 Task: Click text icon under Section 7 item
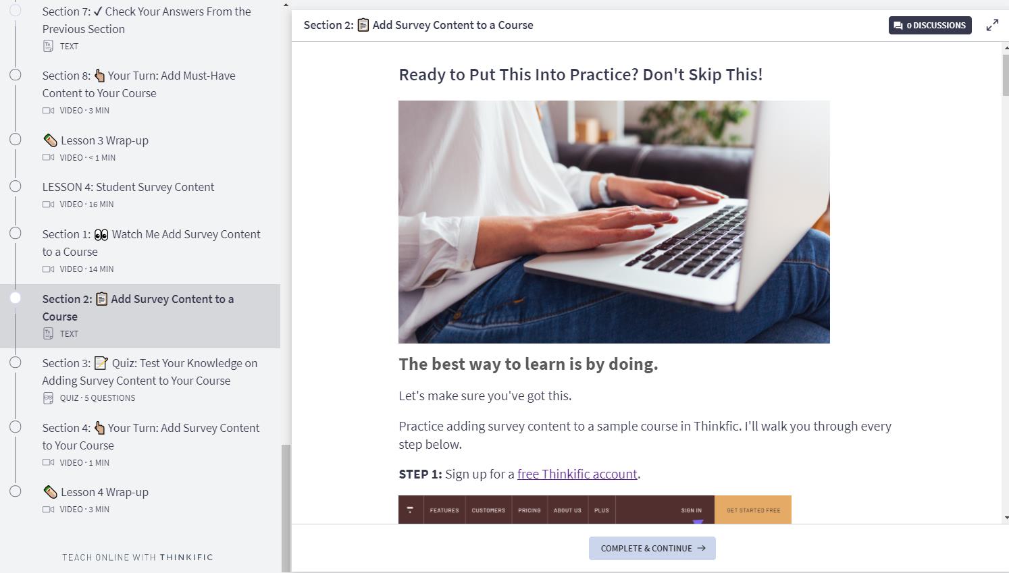(x=48, y=46)
